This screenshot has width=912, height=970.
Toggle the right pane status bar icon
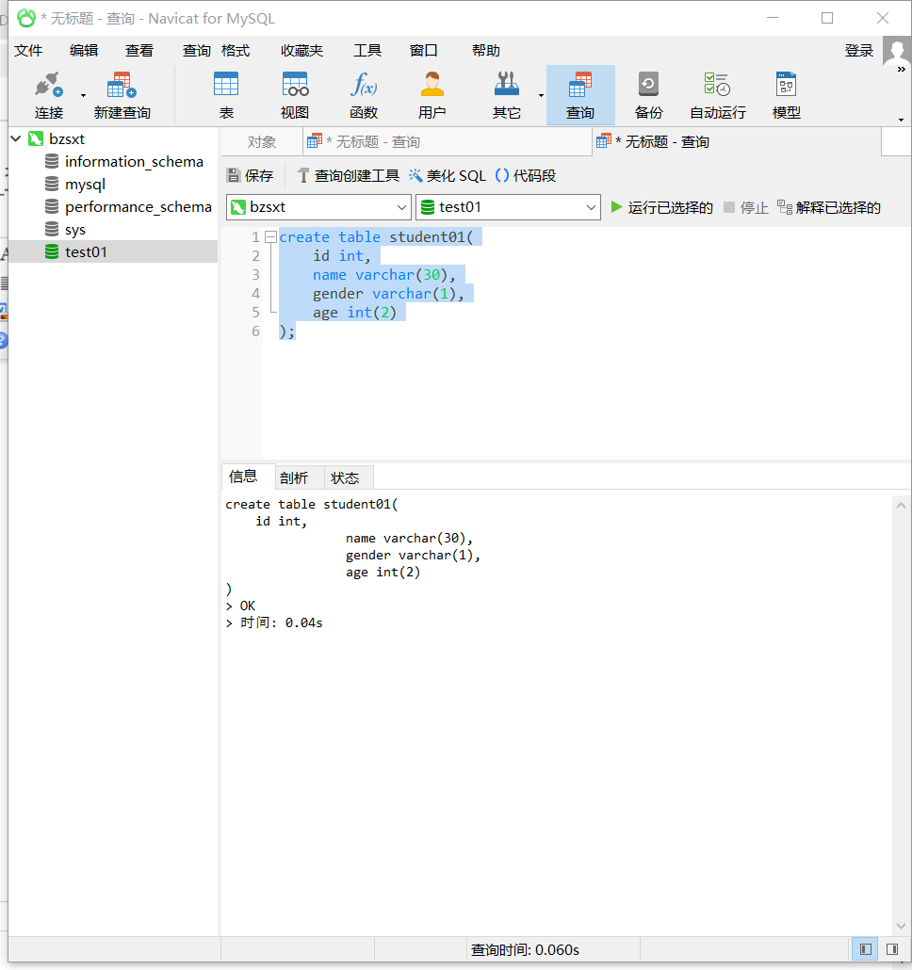tap(891, 949)
